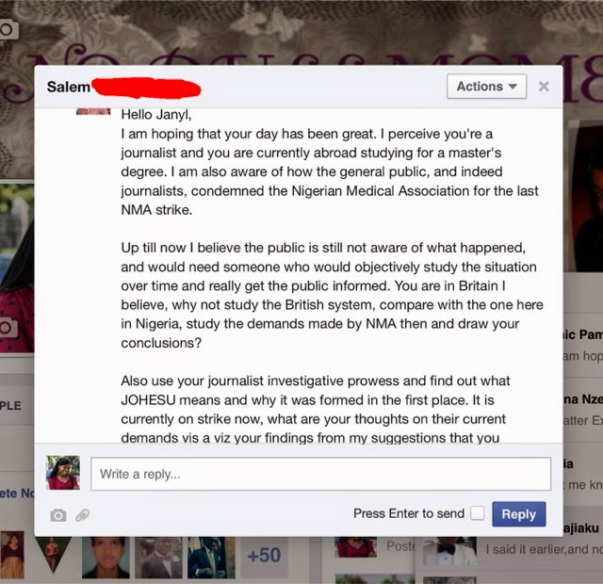This screenshot has height=584, width=603.
Task: Click the friend photo with man in grey suit
Action: (x=158, y=558)
